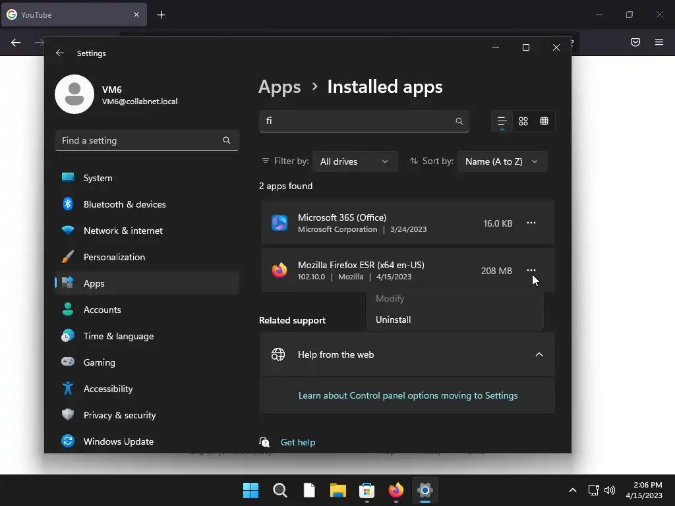Open File Explorer from the taskbar
Screen dimensions: 675x506
[x=338, y=490]
